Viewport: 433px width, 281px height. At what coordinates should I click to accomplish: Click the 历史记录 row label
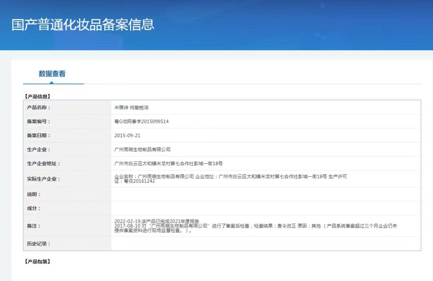tap(39, 244)
